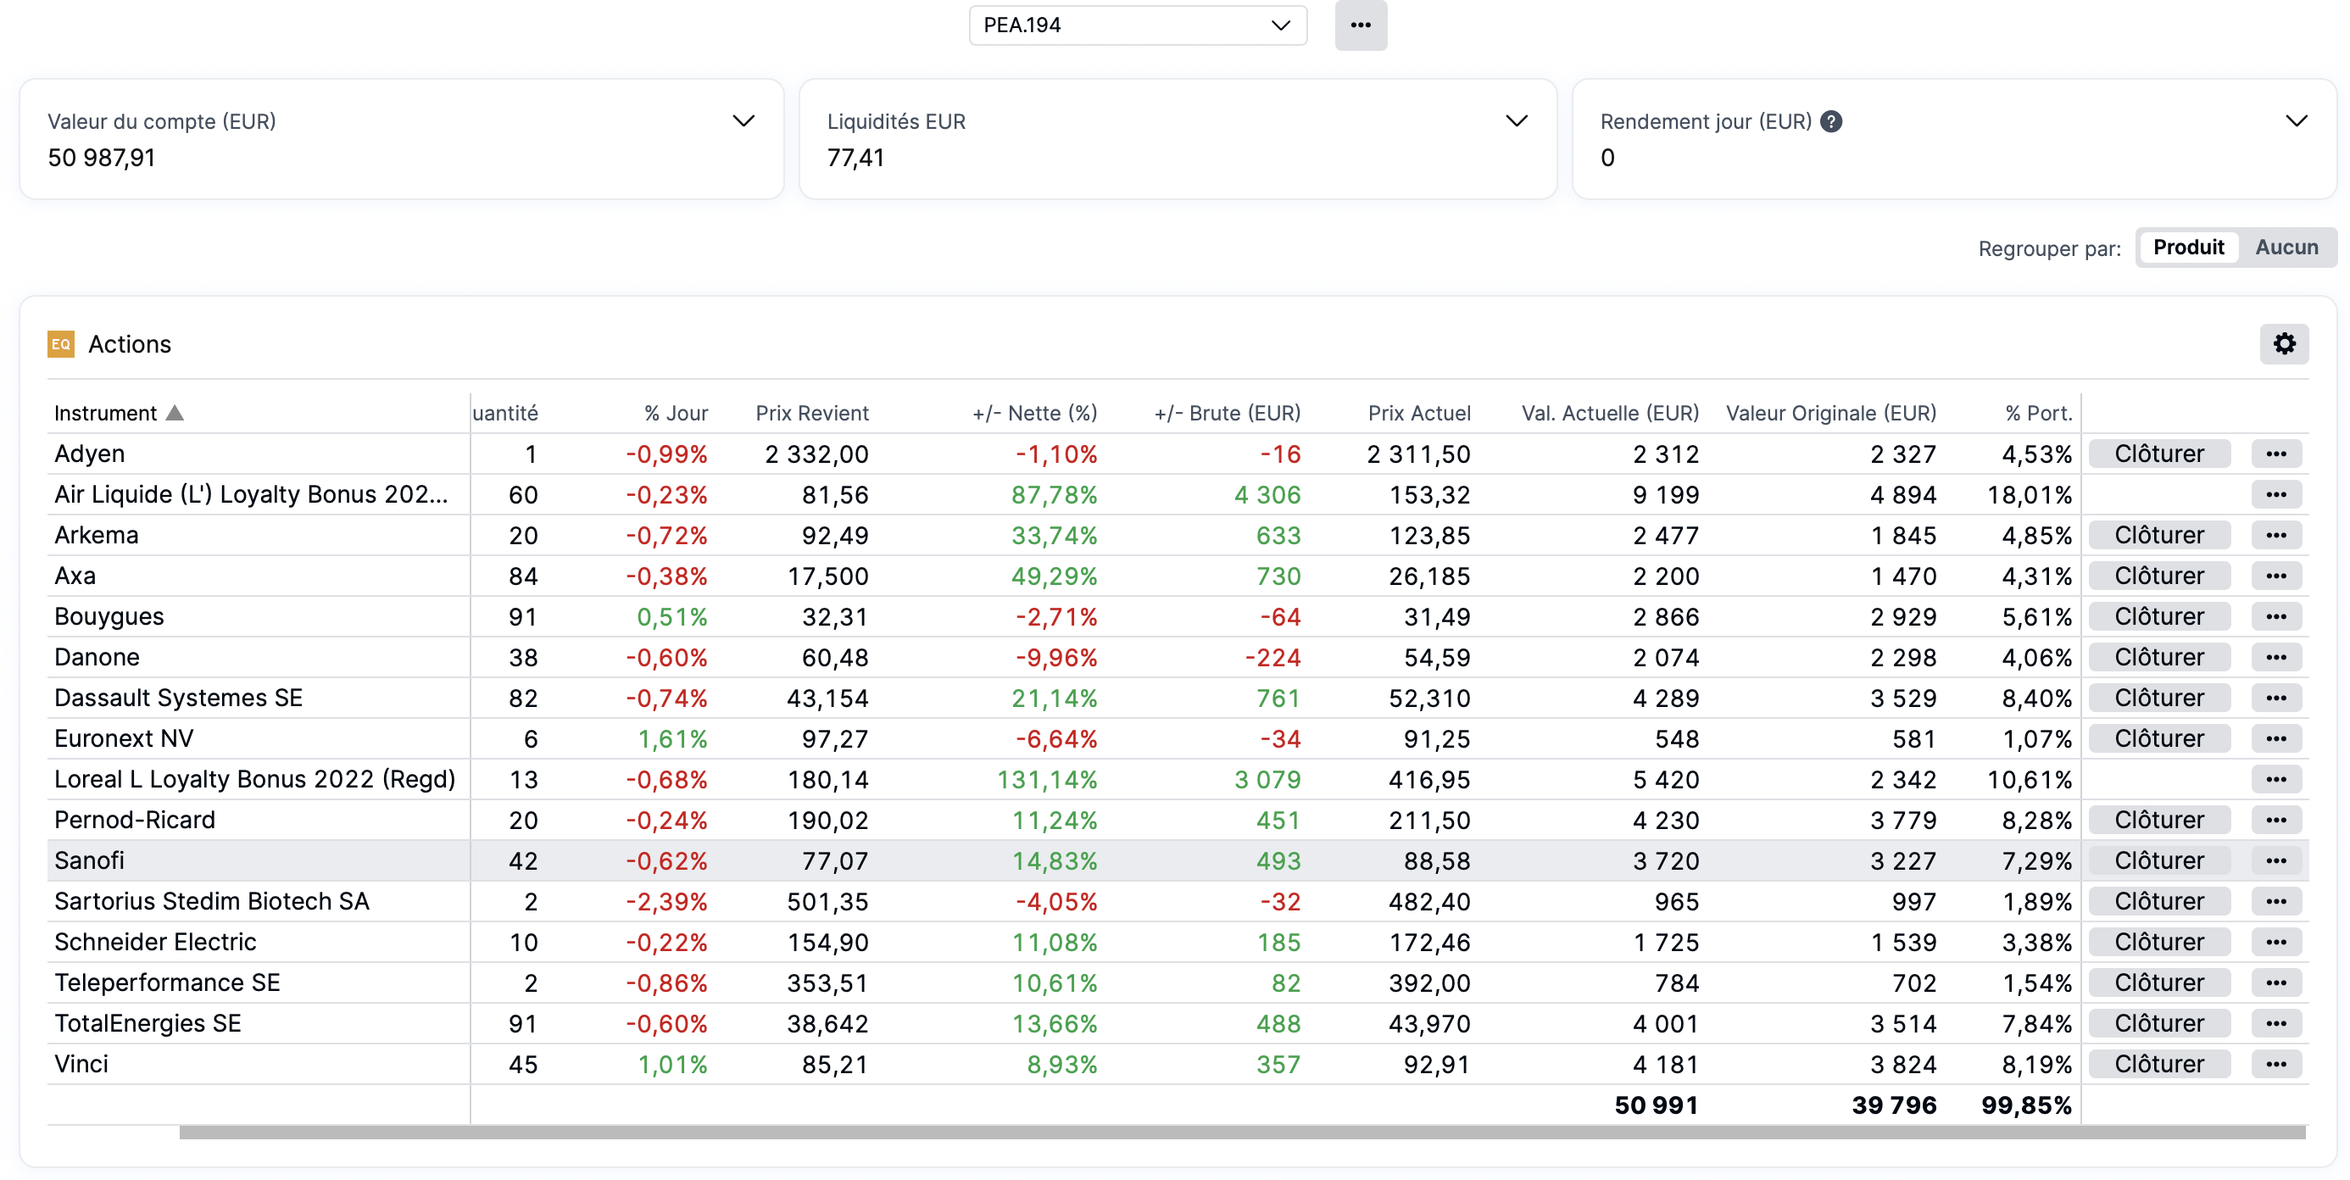Expand the Valeur du compte card

pyautogui.click(x=743, y=121)
